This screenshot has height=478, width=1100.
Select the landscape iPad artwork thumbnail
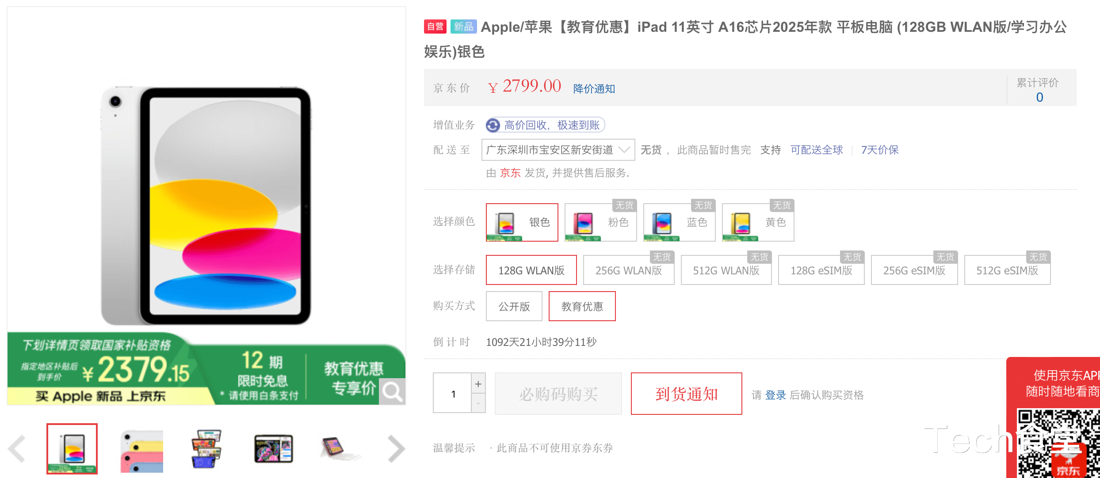[273, 449]
